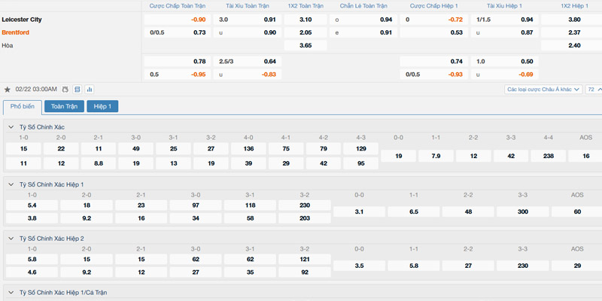Image resolution: width=602 pixels, height=301 pixels.
Task: Pick first half draw odds 2.40
Action: tap(572, 45)
